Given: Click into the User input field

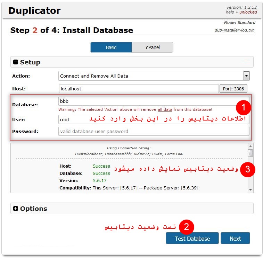Looking at the screenshot, I should point(154,119).
